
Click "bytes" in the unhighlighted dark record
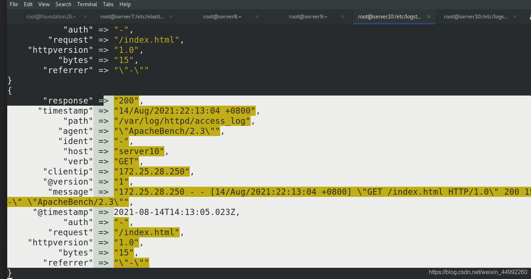tap(76, 60)
